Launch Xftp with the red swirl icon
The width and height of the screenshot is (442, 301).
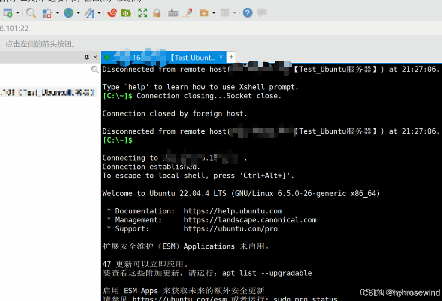tap(112, 13)
